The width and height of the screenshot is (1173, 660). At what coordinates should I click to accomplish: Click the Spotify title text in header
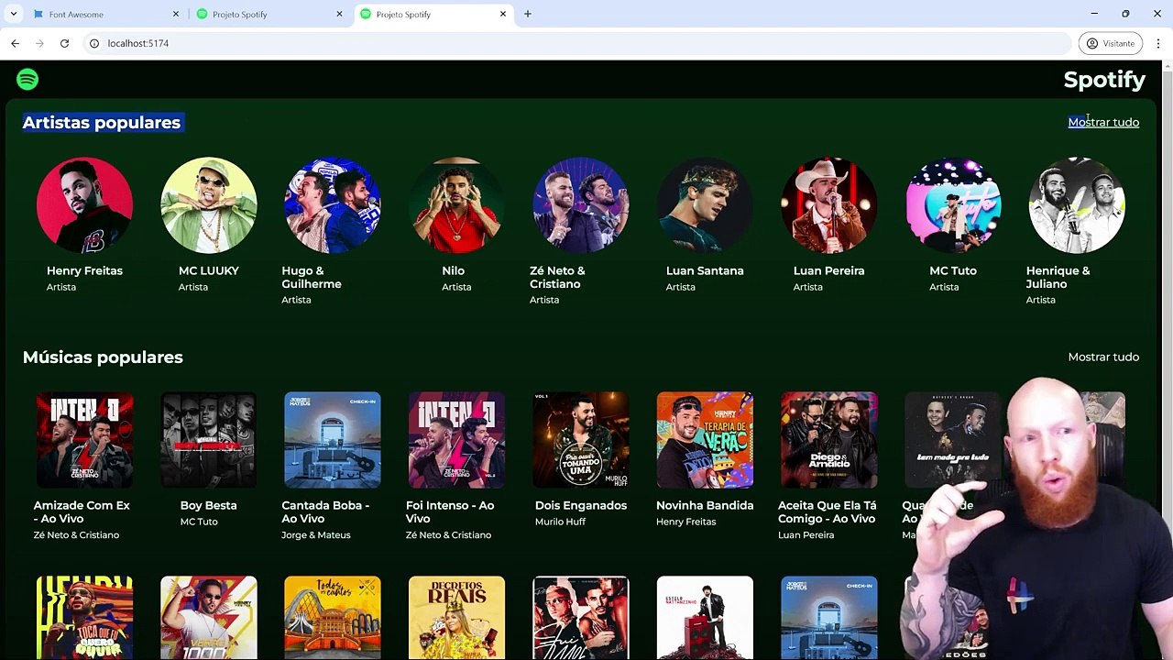tap(1104, 80)
